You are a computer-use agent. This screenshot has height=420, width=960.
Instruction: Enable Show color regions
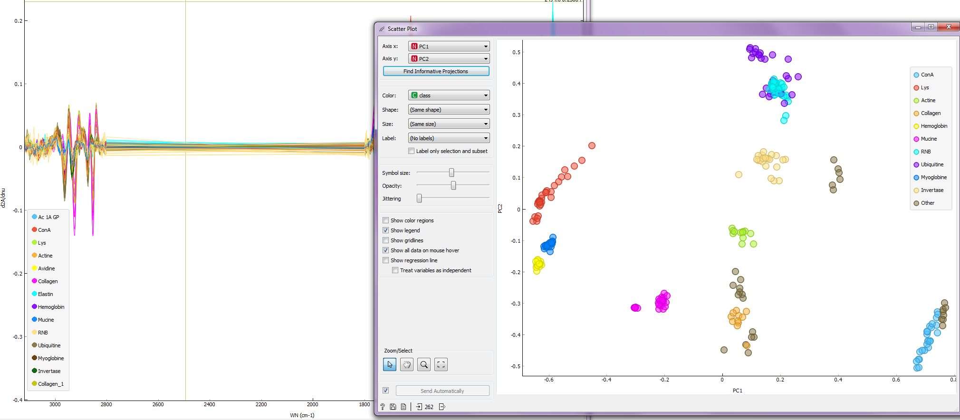(386, 220)
